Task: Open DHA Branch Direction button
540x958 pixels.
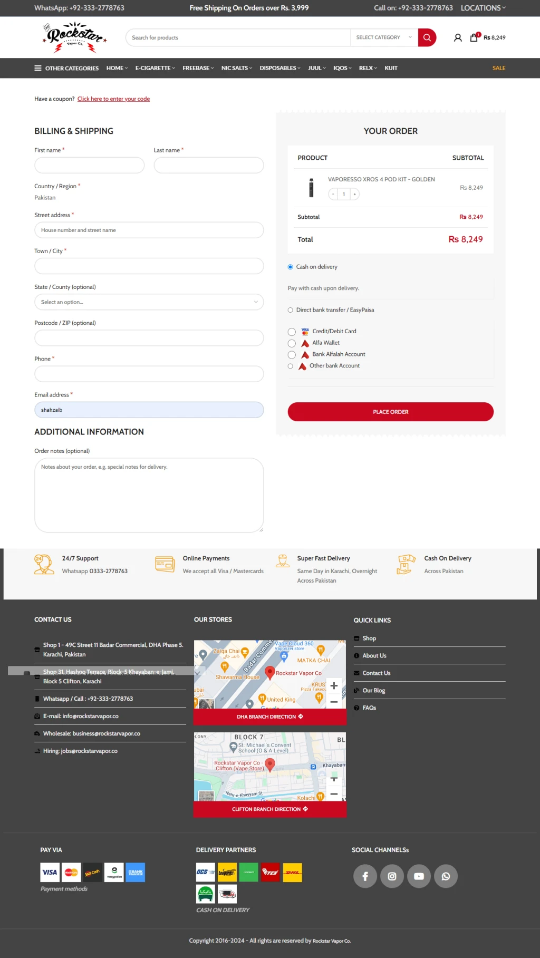Action: (270, 717)
